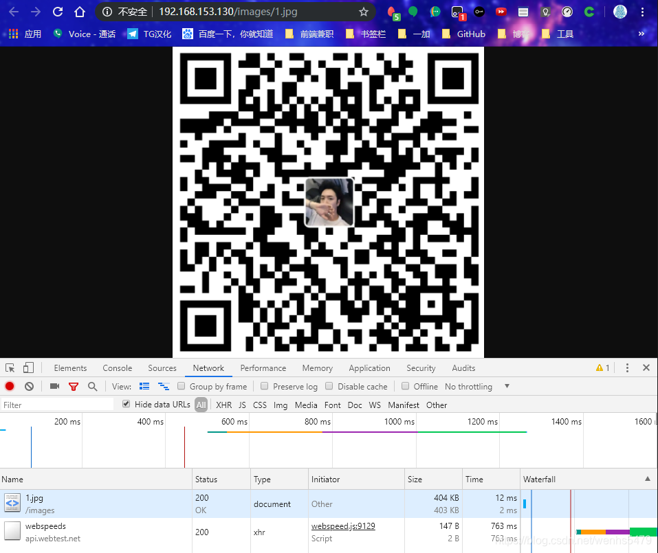This screenshot has width=658, height=553.
Task: Enable screenshot capture with the camera icon
Action: (54, 386)
